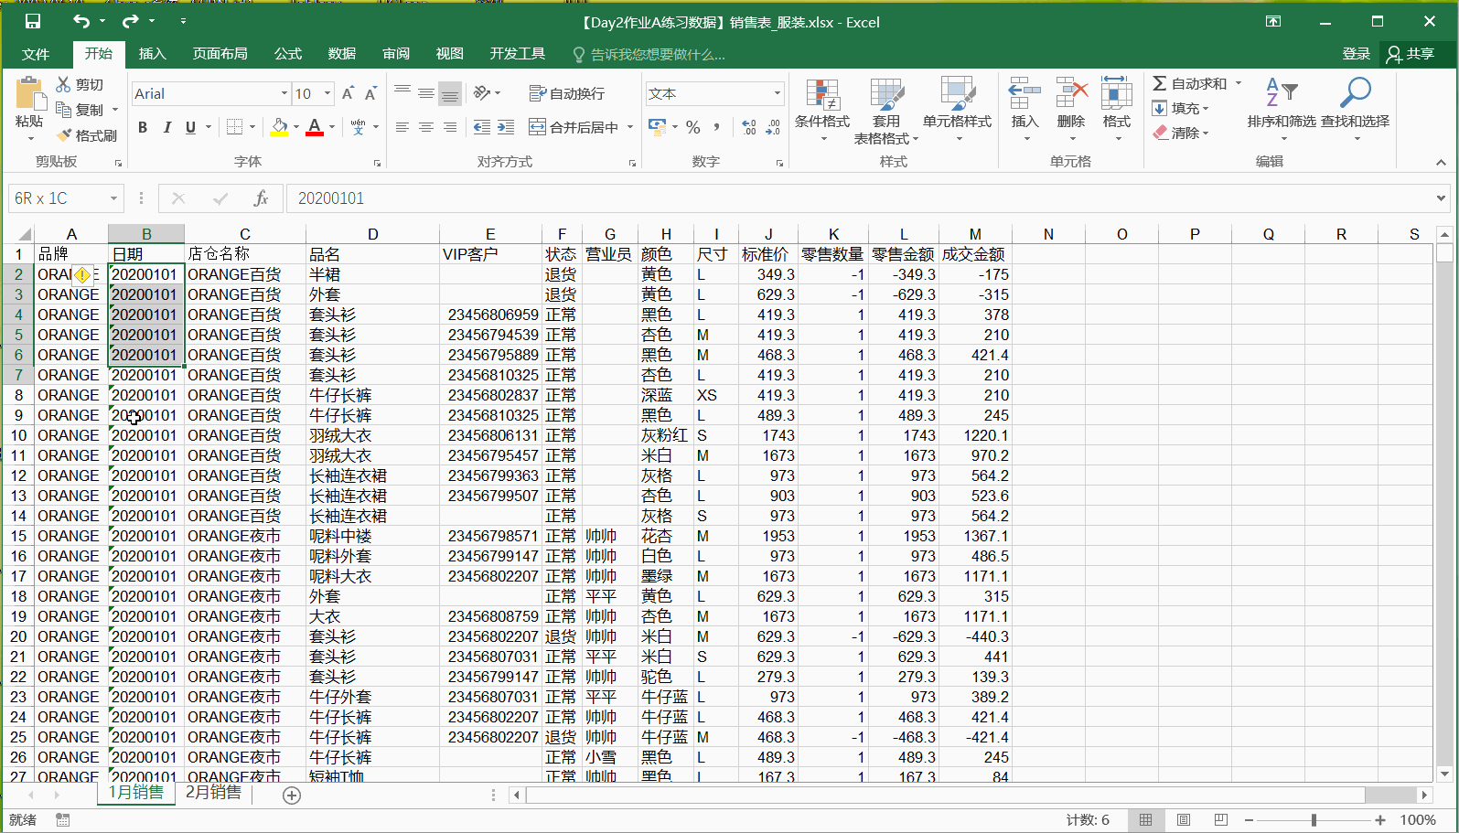Image resolution: width=1459 pixels, height=833 pixels.
Task: Switch to the 插入 Insert tab
Action: click(152, 54)
